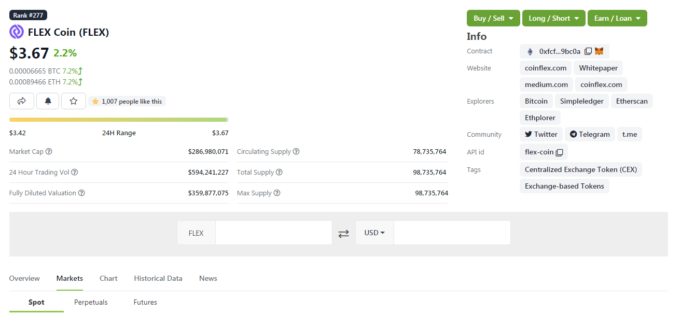This screenshot has width=681, height=315.
Task: Open the Simpleledger explorer link
Action: (582, 101)
